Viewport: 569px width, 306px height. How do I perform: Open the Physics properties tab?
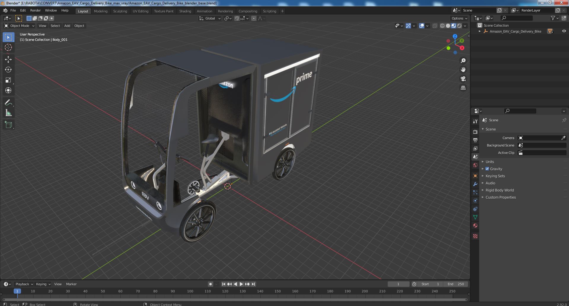tap(475, 201)
